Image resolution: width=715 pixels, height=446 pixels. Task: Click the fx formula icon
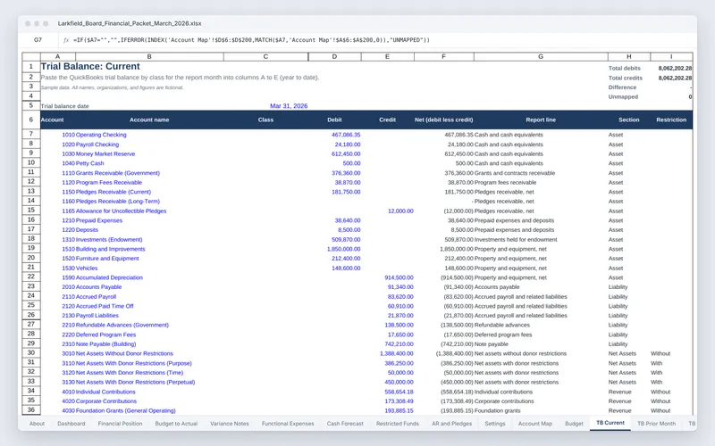pyautogui.click(x=66, y=40)
